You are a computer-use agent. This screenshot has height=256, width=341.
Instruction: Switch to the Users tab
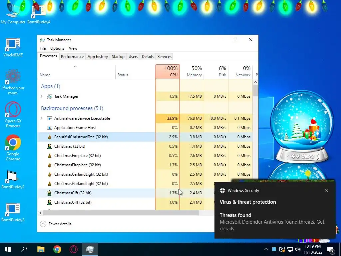point(133,57)
